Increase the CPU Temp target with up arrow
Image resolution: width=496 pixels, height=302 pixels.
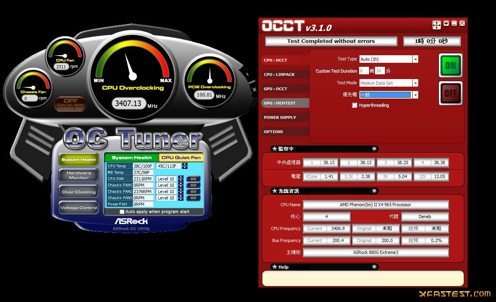(185, 165)
